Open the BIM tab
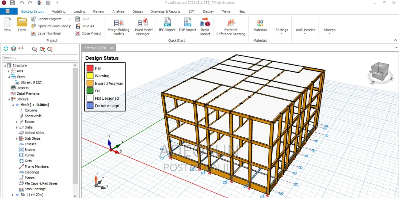The height and width of the screenshot is (198, 399). click(191, 11)
